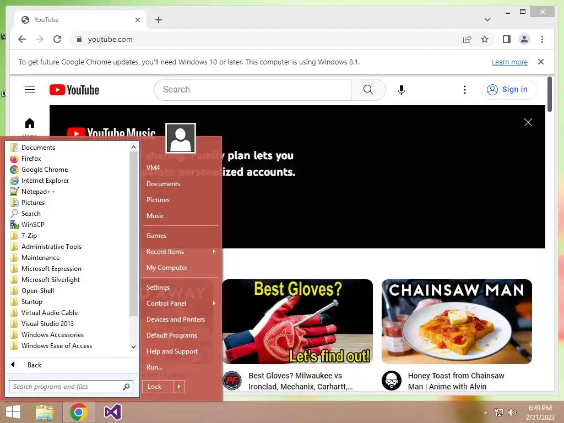The image size is (564, 423).
Task: Open Honey Toast from Chainsaw Man title
Action: (455, 381)
